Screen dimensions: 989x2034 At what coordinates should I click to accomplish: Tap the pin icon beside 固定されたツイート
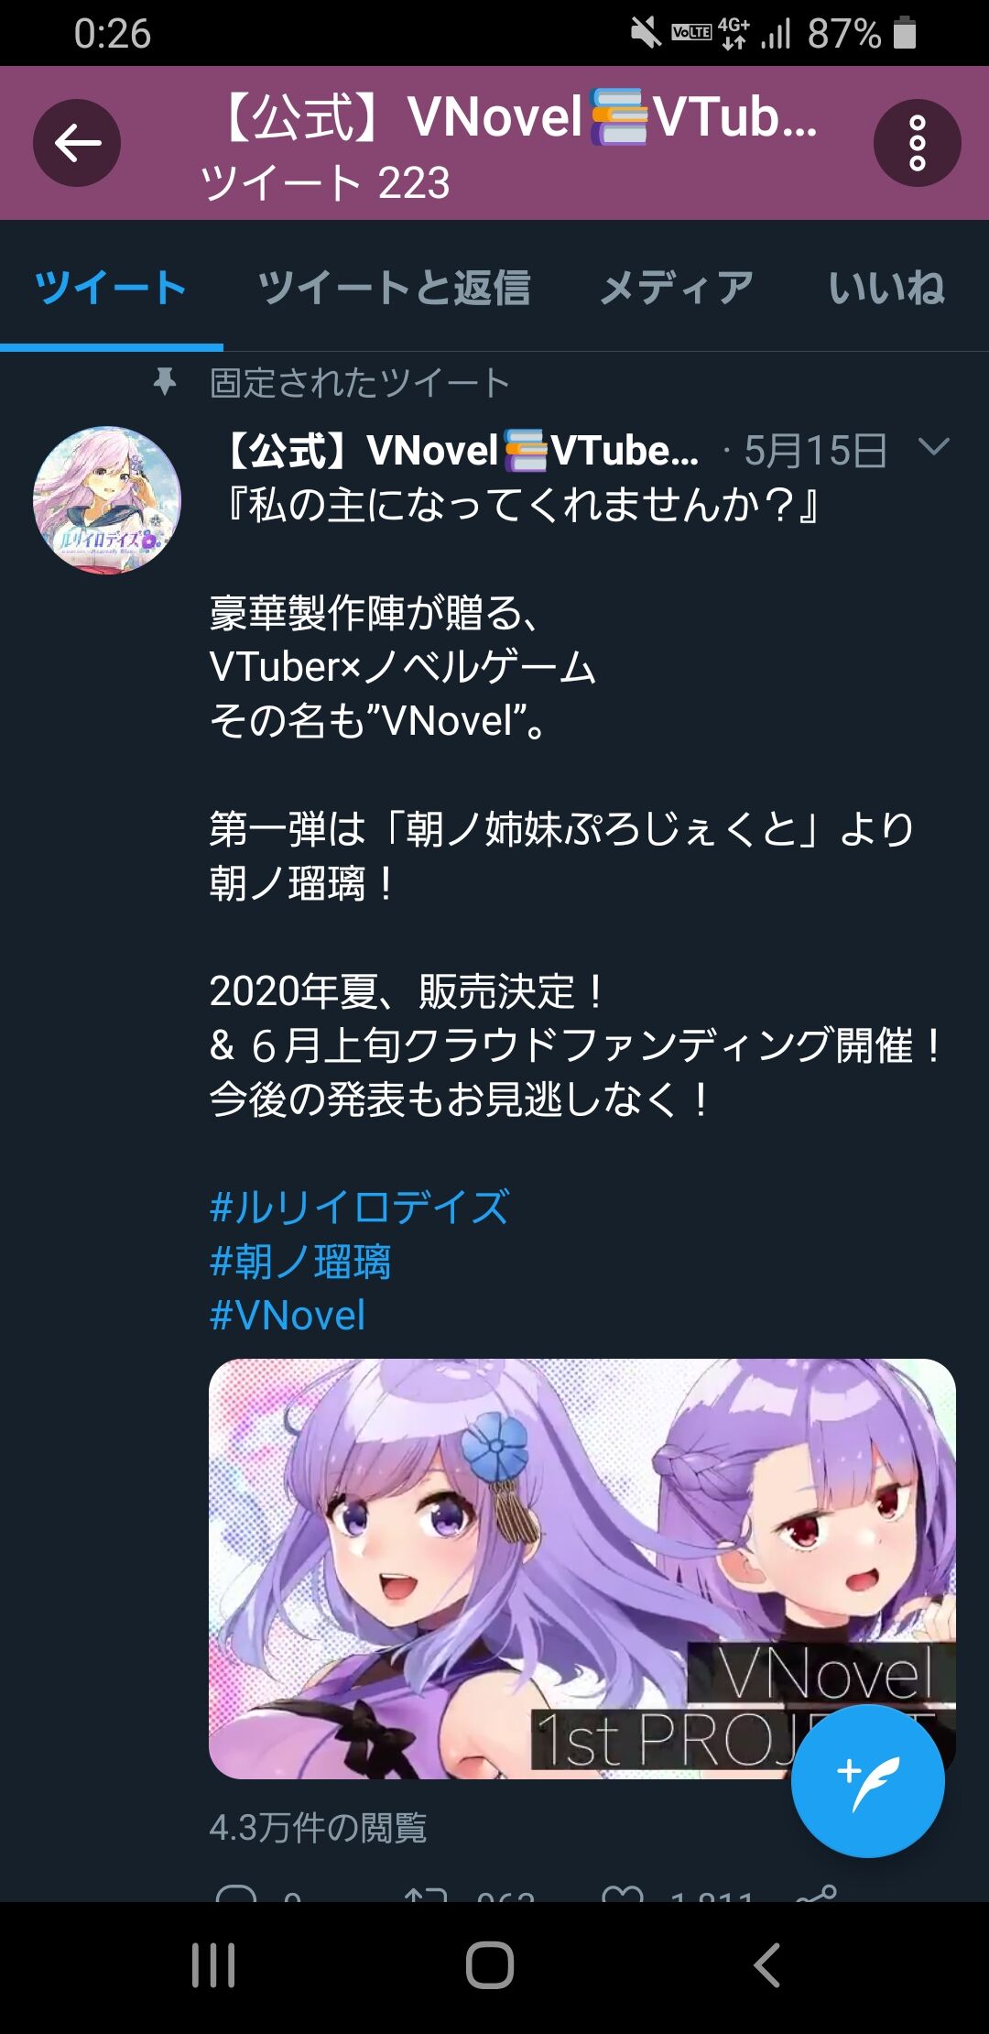coord(165,382)
